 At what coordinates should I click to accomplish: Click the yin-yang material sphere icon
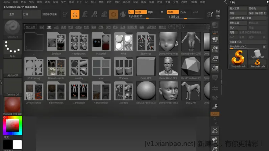(x=123, y=14)
